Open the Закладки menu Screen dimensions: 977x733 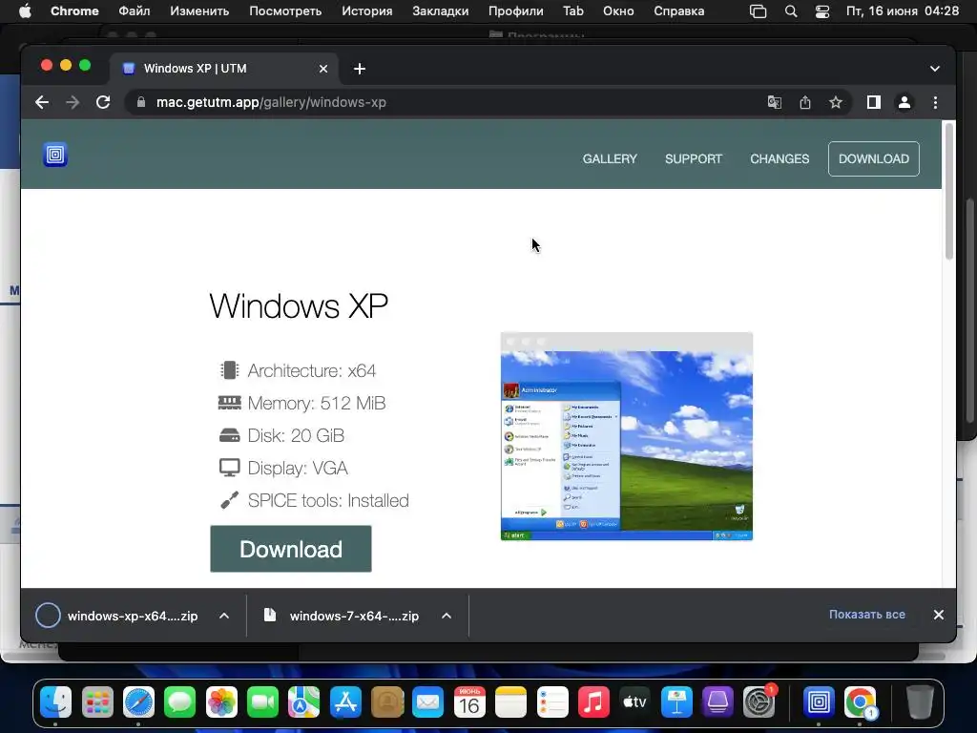point(440,11)
